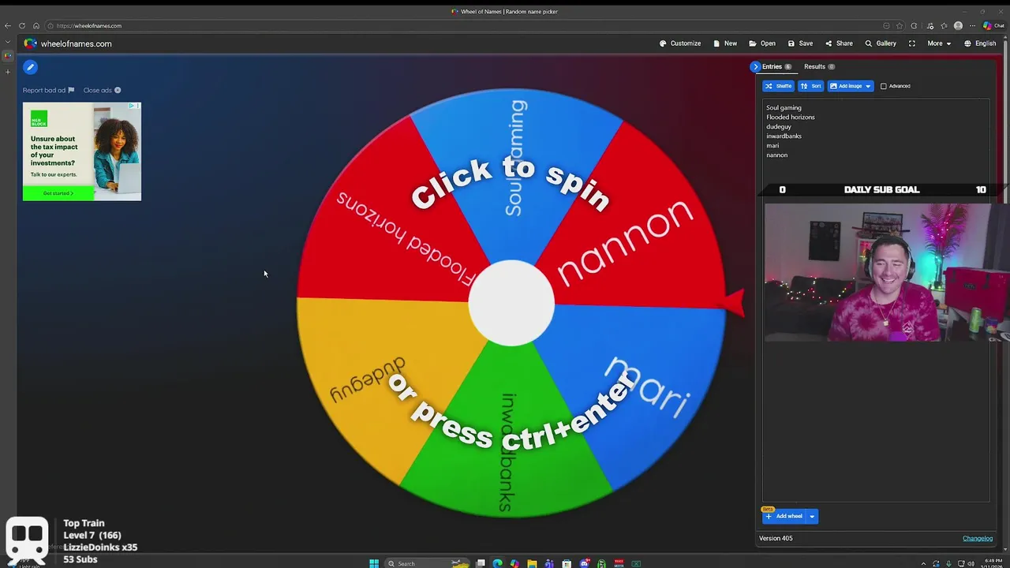Open File Explorer from the taskbar
The width and height of the screenshot is (1010, 568).
[532, 563]
